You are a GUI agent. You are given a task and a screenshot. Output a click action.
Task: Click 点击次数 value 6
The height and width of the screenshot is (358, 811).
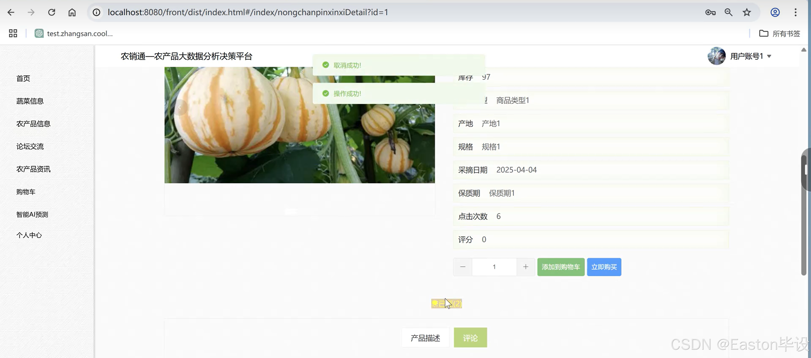coord(498,216)
